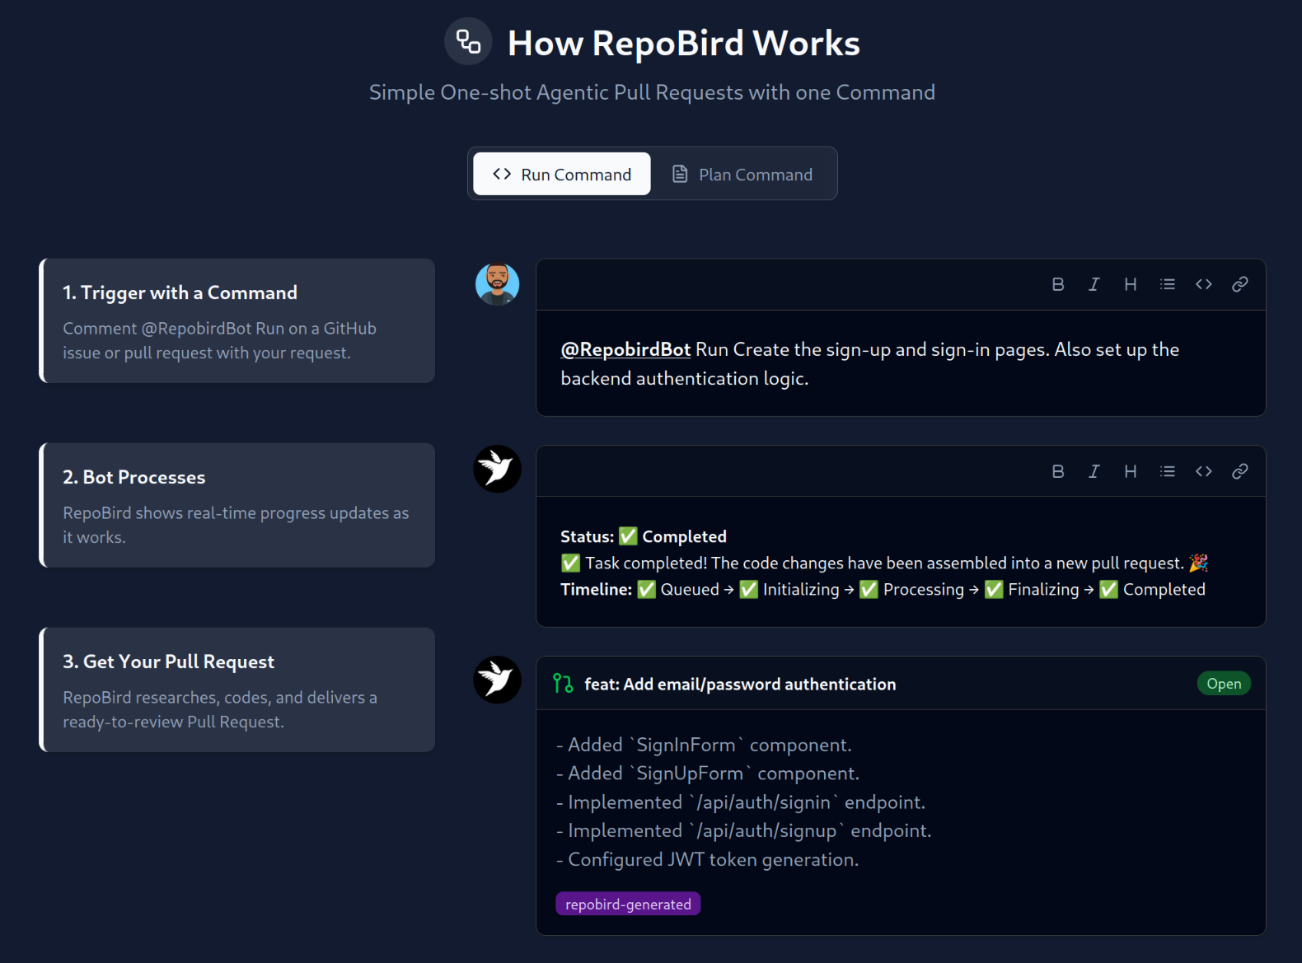Click the pull request icon next to feat title

coord(563,683)
